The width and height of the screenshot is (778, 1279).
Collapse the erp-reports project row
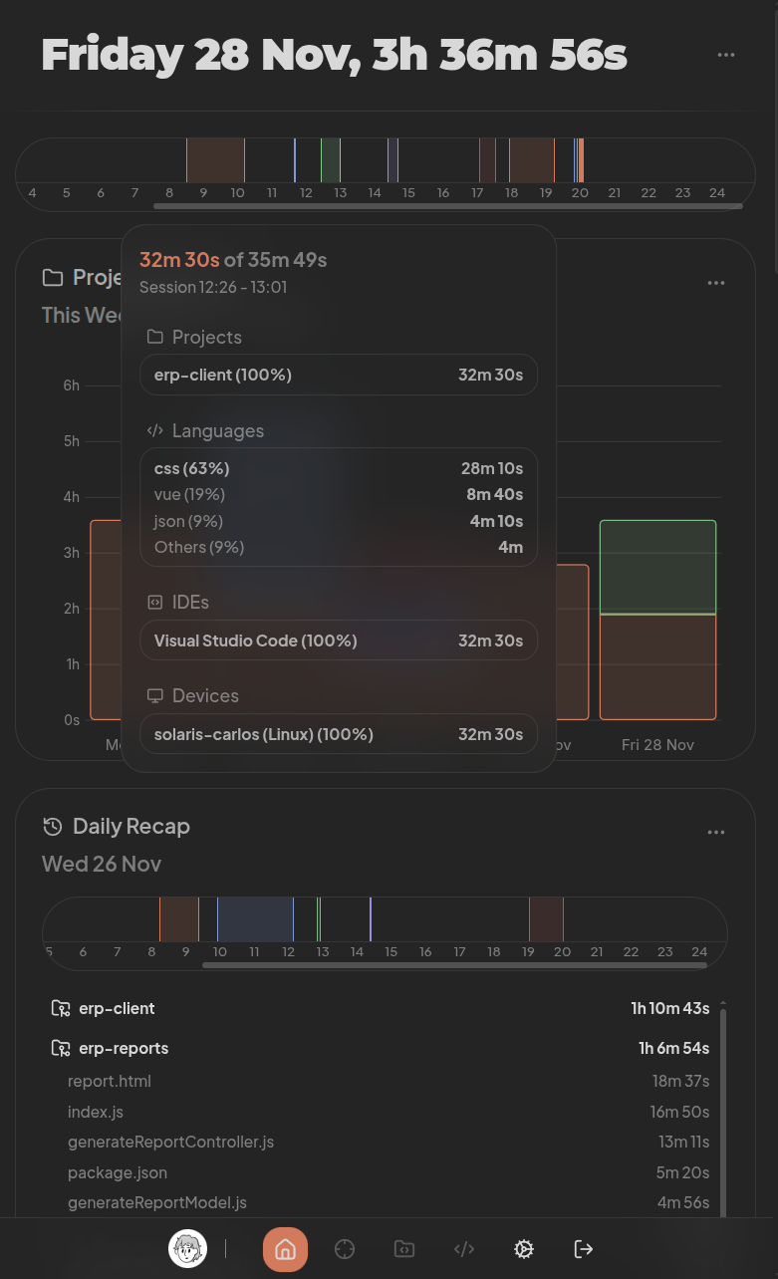(x=123, y=1048)
